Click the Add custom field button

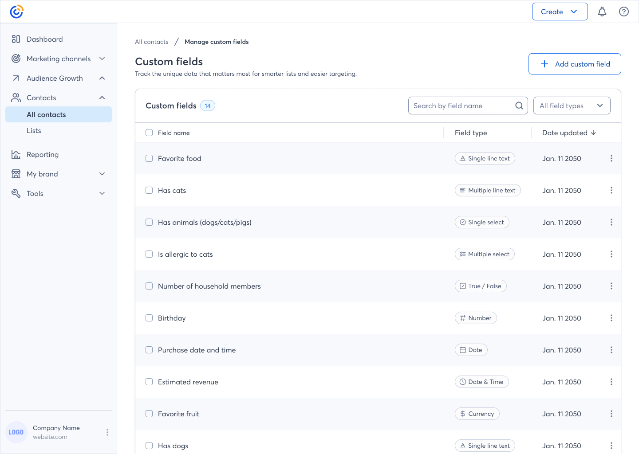pos(574,64)
